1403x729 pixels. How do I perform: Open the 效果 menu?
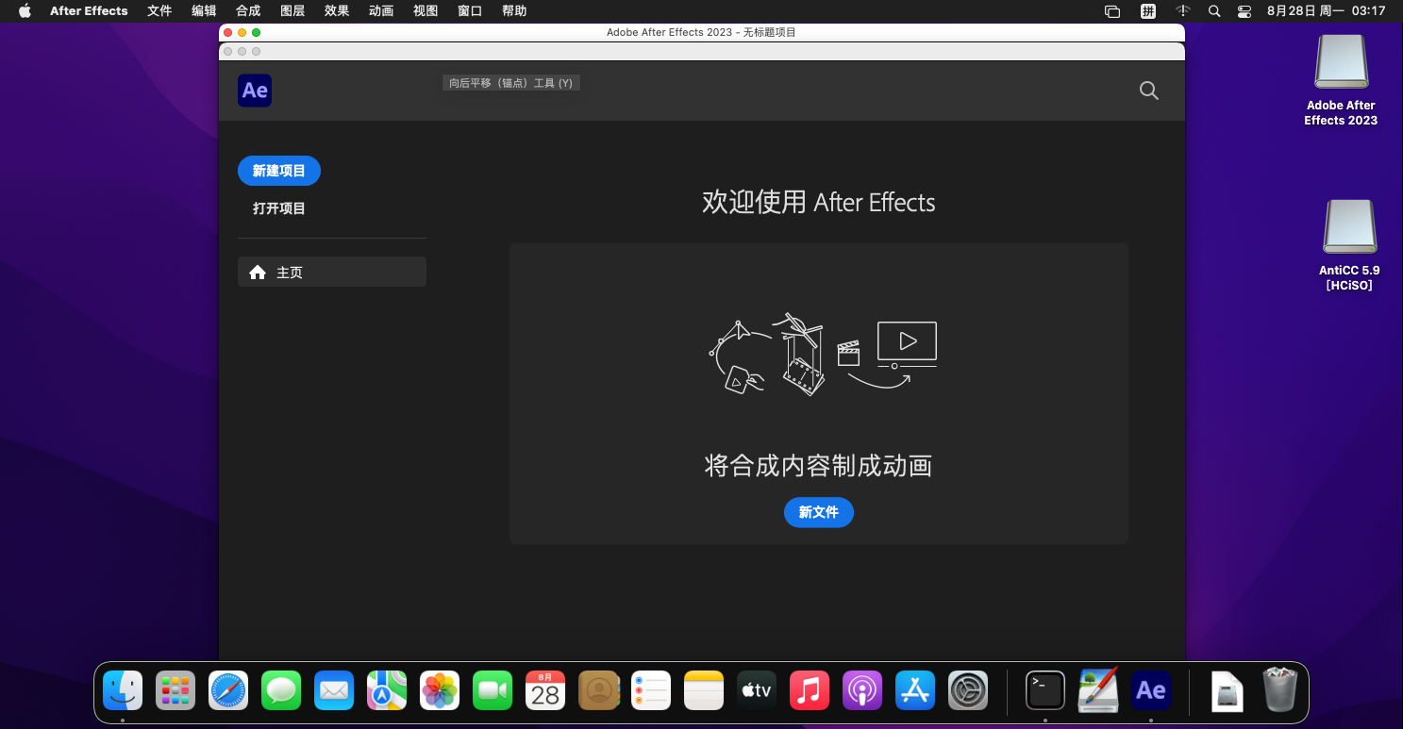[x=337, y=11]
